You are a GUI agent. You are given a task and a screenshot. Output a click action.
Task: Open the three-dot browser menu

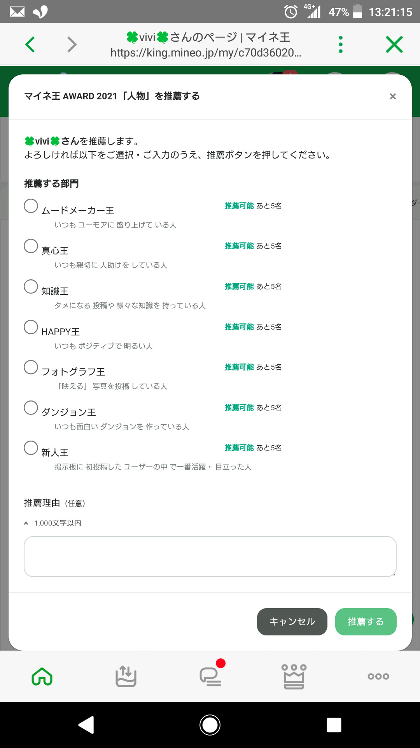(x=341, y=44)
